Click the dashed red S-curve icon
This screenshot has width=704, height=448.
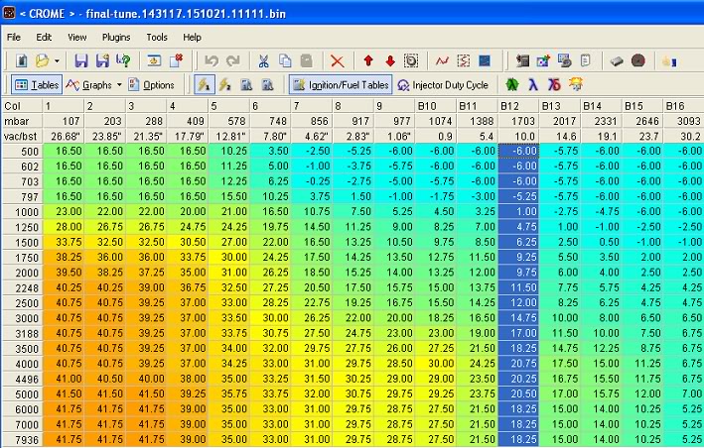[x=464, y=60]
